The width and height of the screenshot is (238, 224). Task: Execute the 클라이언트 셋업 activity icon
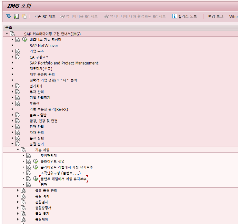click(36, 161)
